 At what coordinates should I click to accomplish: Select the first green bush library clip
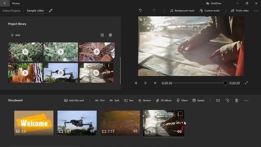pyautogui.click(x=25, y=52)
